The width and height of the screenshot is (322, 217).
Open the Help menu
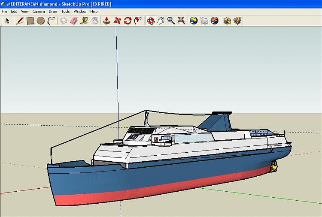(94, 12)
